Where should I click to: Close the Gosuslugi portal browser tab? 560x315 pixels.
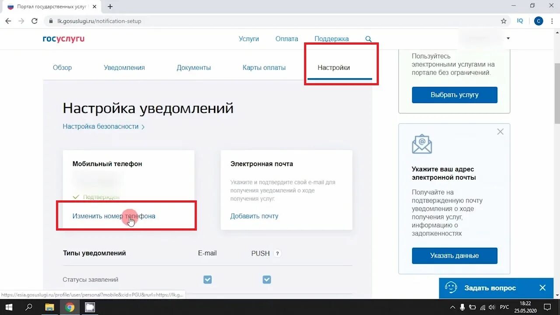[95, 7]
